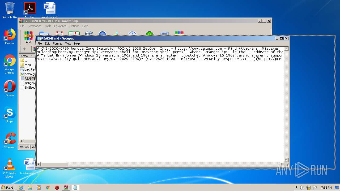Open the WinRAR Tools menu

click(48, 26)
